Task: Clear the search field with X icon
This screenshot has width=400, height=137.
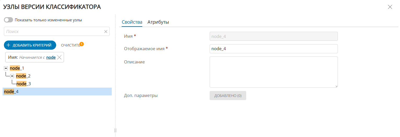Action: (x=106, y=31)
